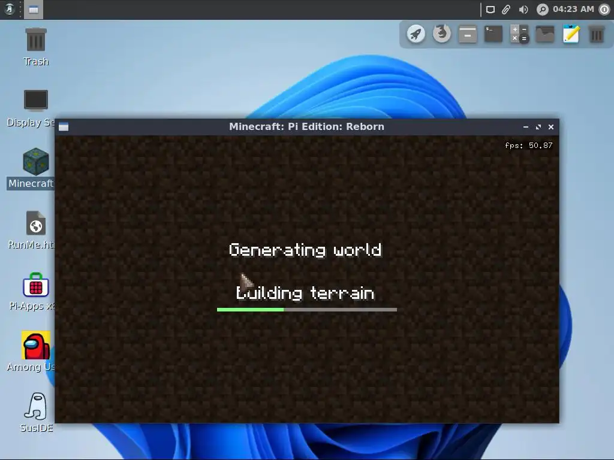Open the applications menu in top panel

[9, 9]
